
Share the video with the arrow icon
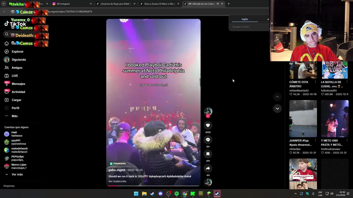pyautogui.click(x=208, y=168)
